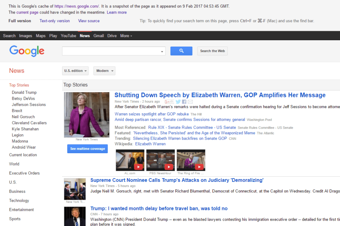Open Neil Gorsuch topic in sidebar

point(24,117)
